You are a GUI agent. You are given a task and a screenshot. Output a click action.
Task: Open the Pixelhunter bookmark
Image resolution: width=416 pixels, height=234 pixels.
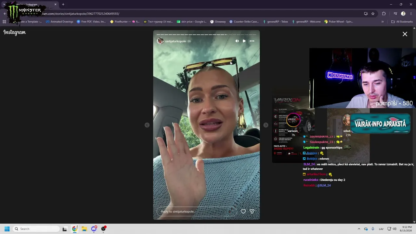pos(125,22)
